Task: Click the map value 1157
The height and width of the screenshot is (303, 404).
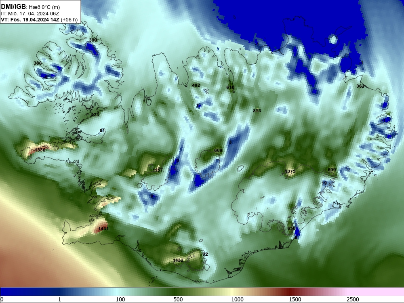Action: pyautogui.click(x=158, y=170)
